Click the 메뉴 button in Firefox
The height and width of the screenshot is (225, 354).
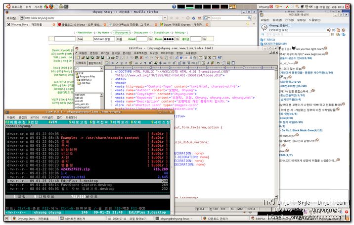(x=11, y=18)
